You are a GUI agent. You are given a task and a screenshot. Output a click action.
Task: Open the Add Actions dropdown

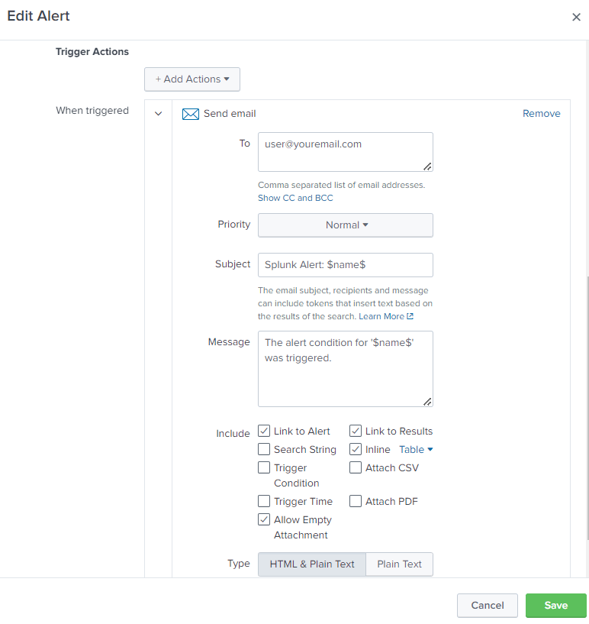coord(192,79)
